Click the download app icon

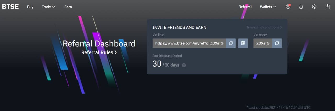(x=327, y=7)
